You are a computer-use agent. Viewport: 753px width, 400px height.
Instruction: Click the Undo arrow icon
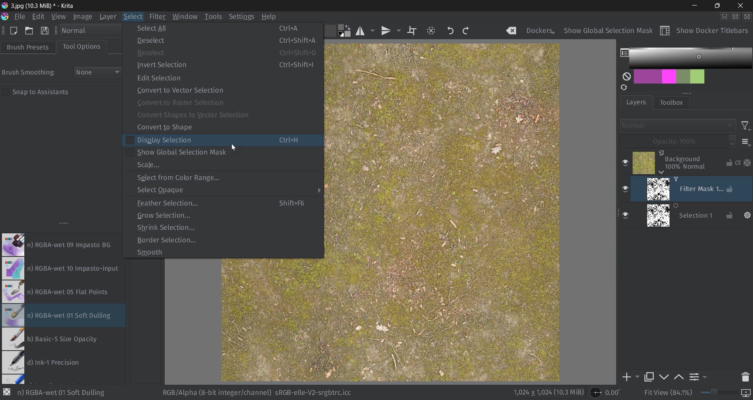[450, 31]
